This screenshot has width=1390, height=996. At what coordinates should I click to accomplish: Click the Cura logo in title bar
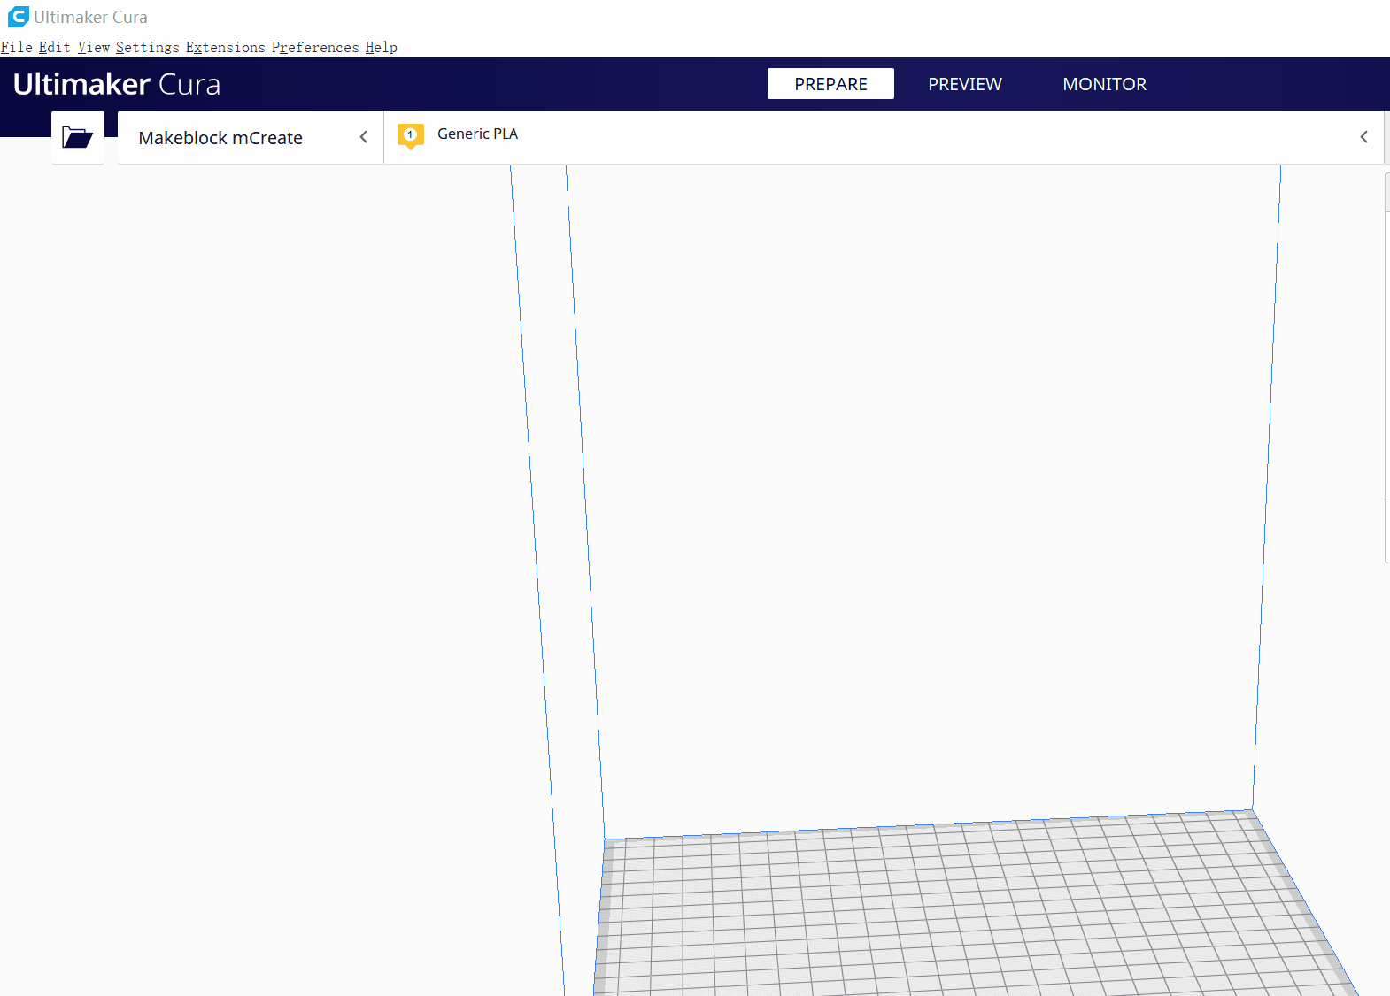18,17
